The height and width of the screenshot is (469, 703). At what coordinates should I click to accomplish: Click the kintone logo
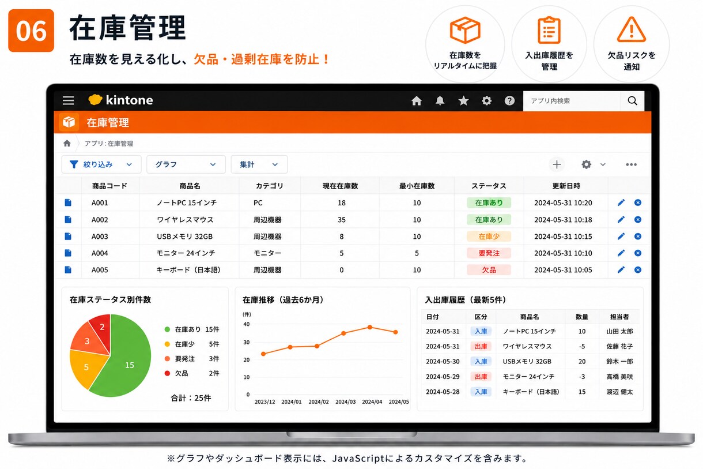[120, 100]
